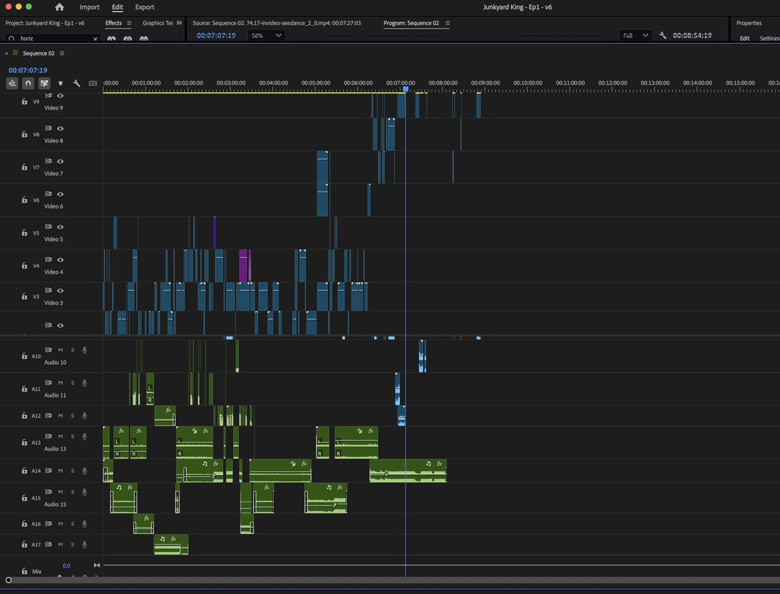Viewport: 780px width, 594px height.
Task: Toggle the Snap in Timeline magnet icon
Action: [29, 83]
